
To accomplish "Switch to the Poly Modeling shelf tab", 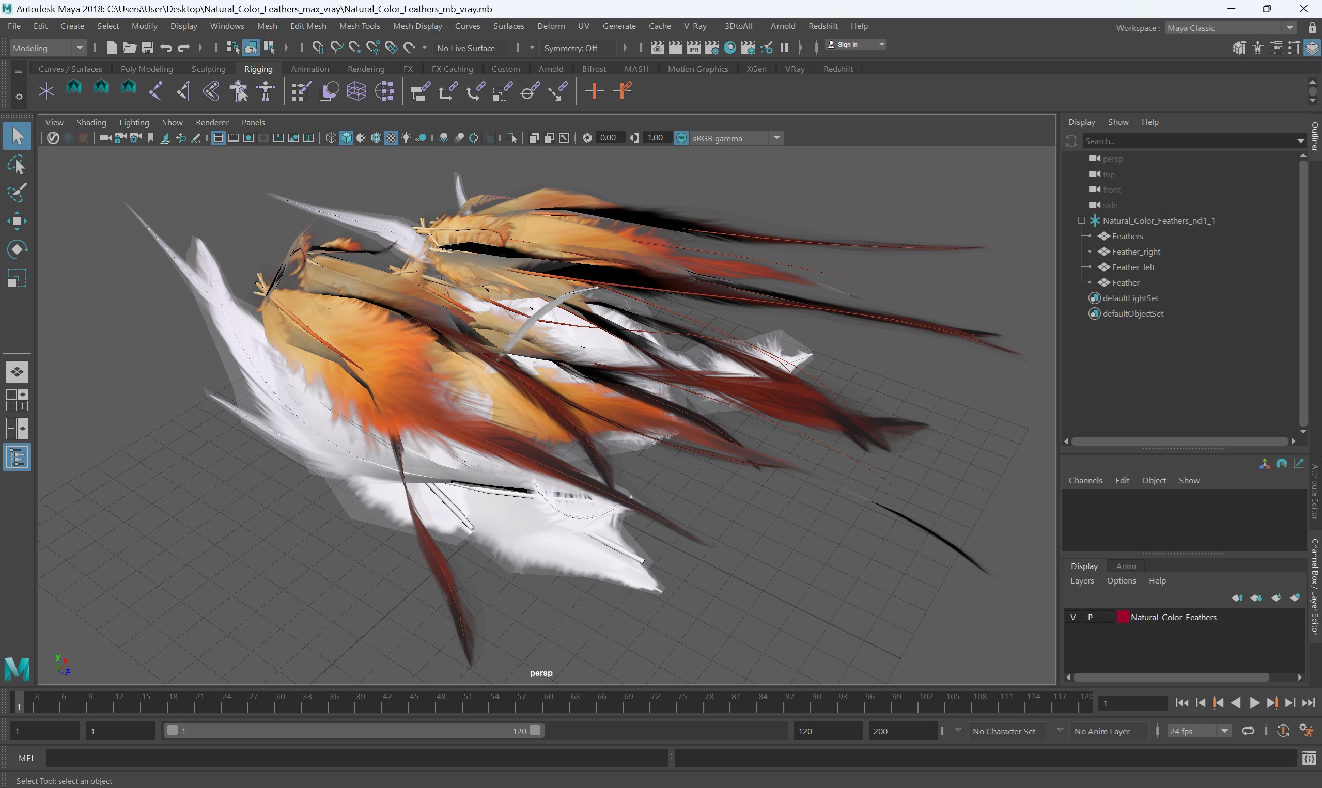I will click(147, 69).
